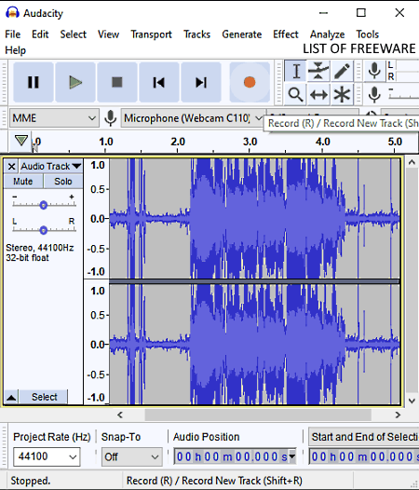This screenshot has height=490, width=419.
Task: Open the Analyze menu
Action: click(327, 34)
